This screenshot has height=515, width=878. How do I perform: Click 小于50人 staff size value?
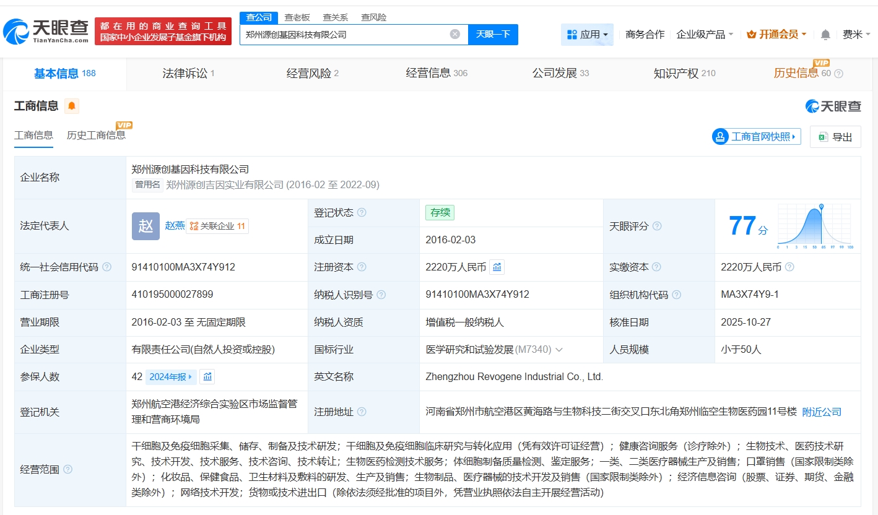point(741,350)
